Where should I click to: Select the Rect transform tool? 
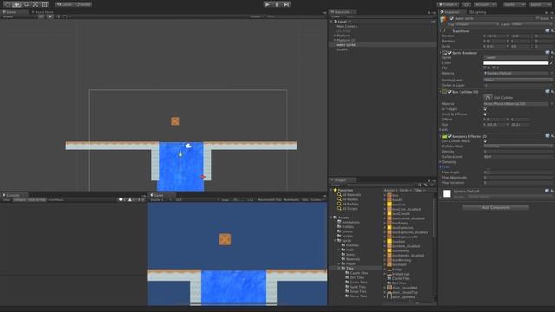[44, 4]
